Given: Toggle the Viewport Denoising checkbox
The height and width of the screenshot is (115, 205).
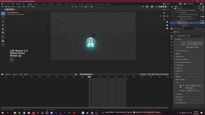Looking at the screenshot, I should [187, 47].
